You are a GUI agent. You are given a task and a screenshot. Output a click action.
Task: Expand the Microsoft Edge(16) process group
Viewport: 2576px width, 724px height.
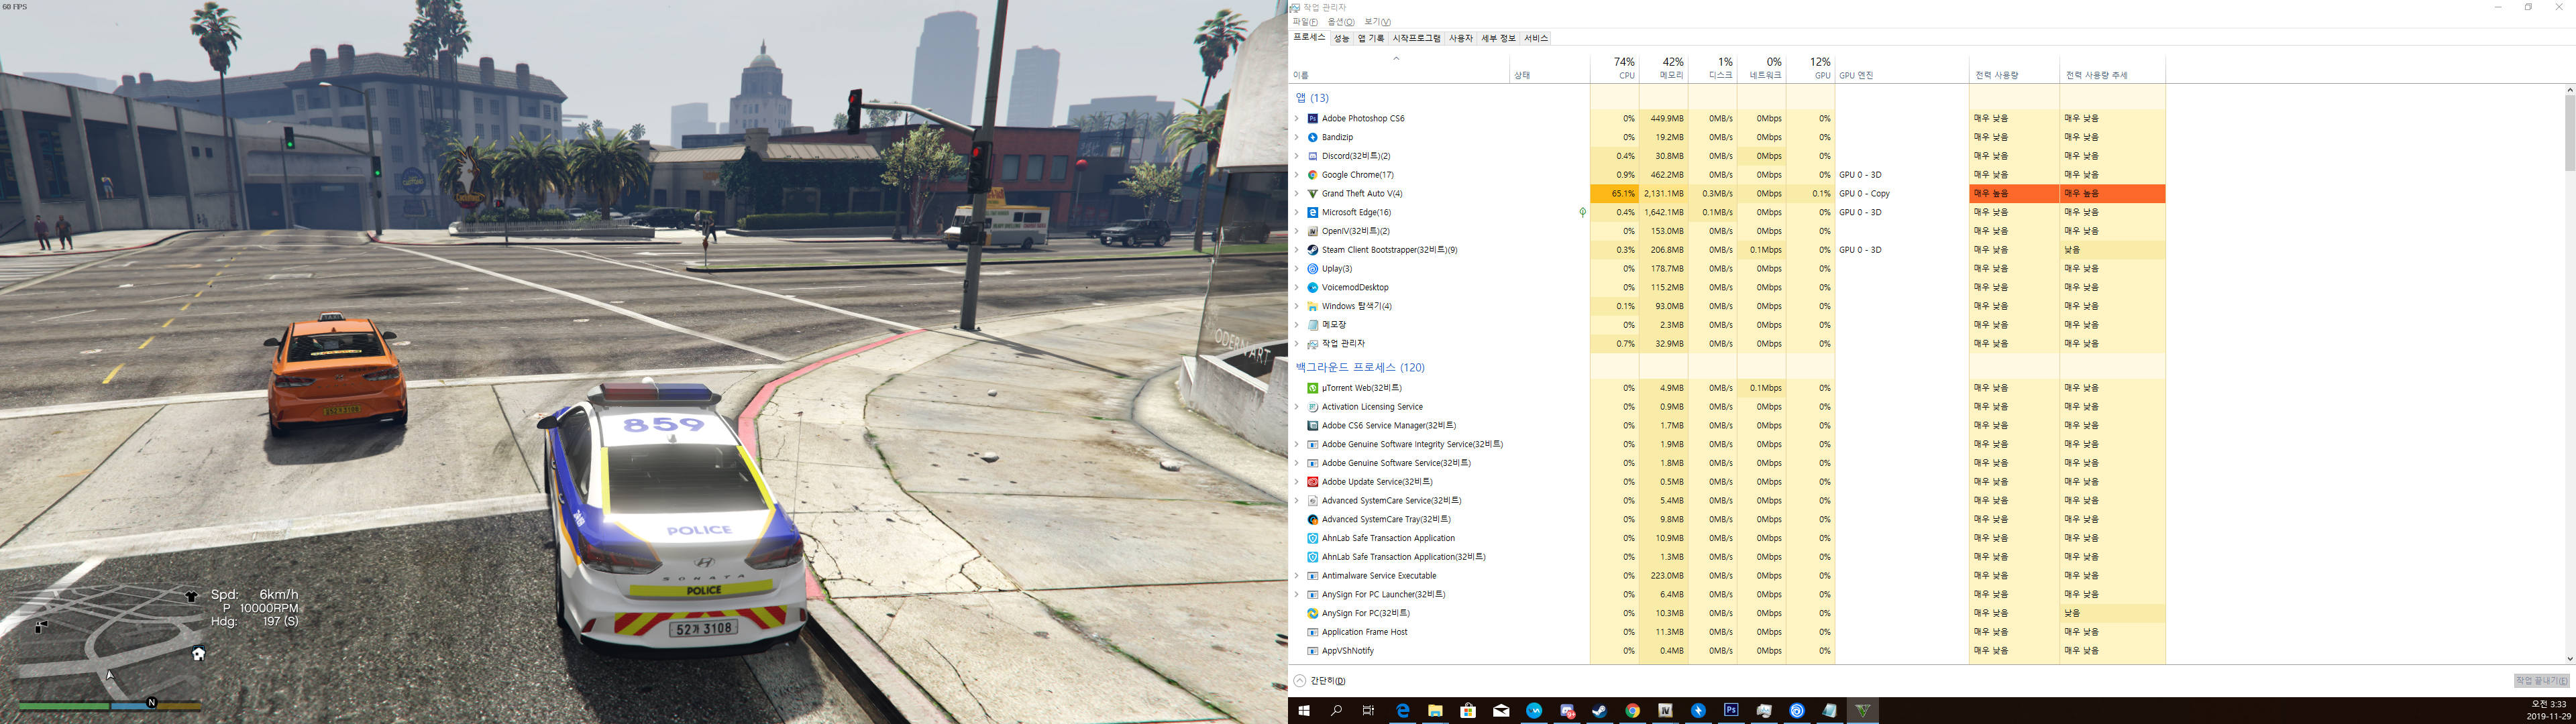coord(1297,212)
